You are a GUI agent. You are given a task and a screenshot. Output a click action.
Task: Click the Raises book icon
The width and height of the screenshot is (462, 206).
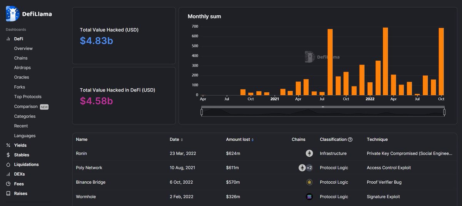tap(8, 193)
